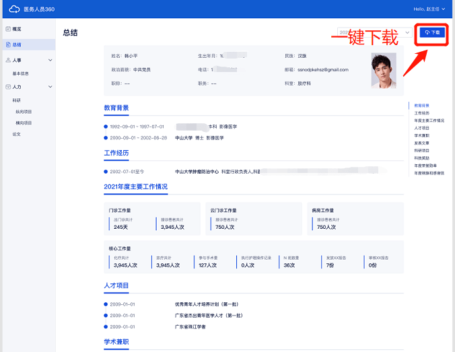Click the 科研 sidebar group
Viewport: 455px width, 352px height.
click(x=17, y=100)
